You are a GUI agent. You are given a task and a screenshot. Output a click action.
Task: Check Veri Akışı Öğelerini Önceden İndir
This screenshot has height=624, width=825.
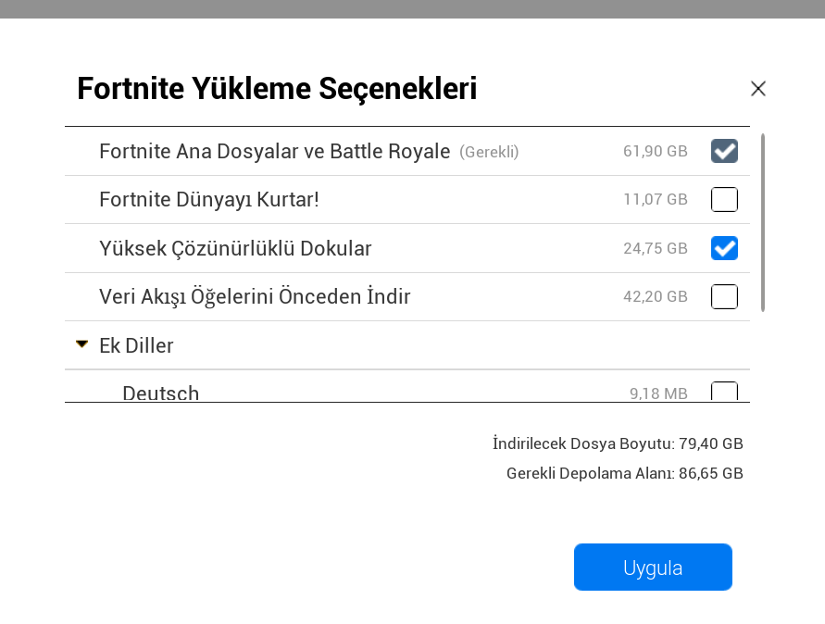(x=724, y=296)
